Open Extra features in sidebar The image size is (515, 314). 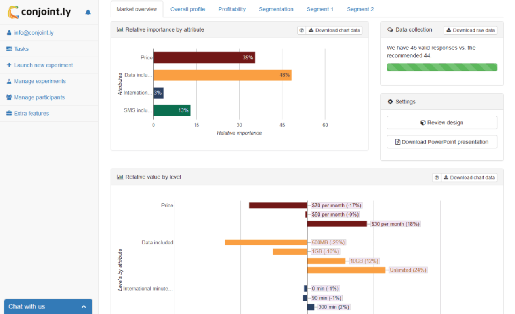point(31,114)
